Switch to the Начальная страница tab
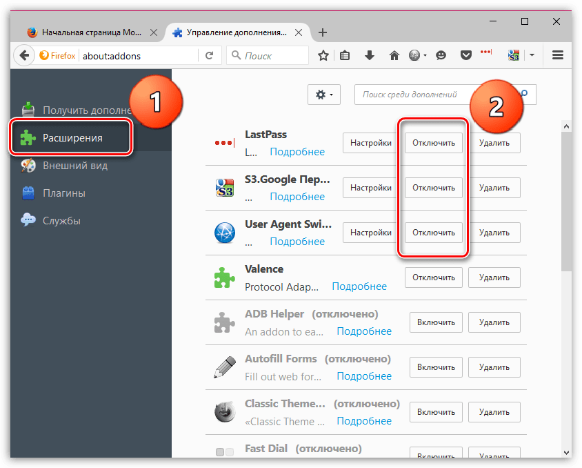Screen dimensions: 582x468 point(90,32)
